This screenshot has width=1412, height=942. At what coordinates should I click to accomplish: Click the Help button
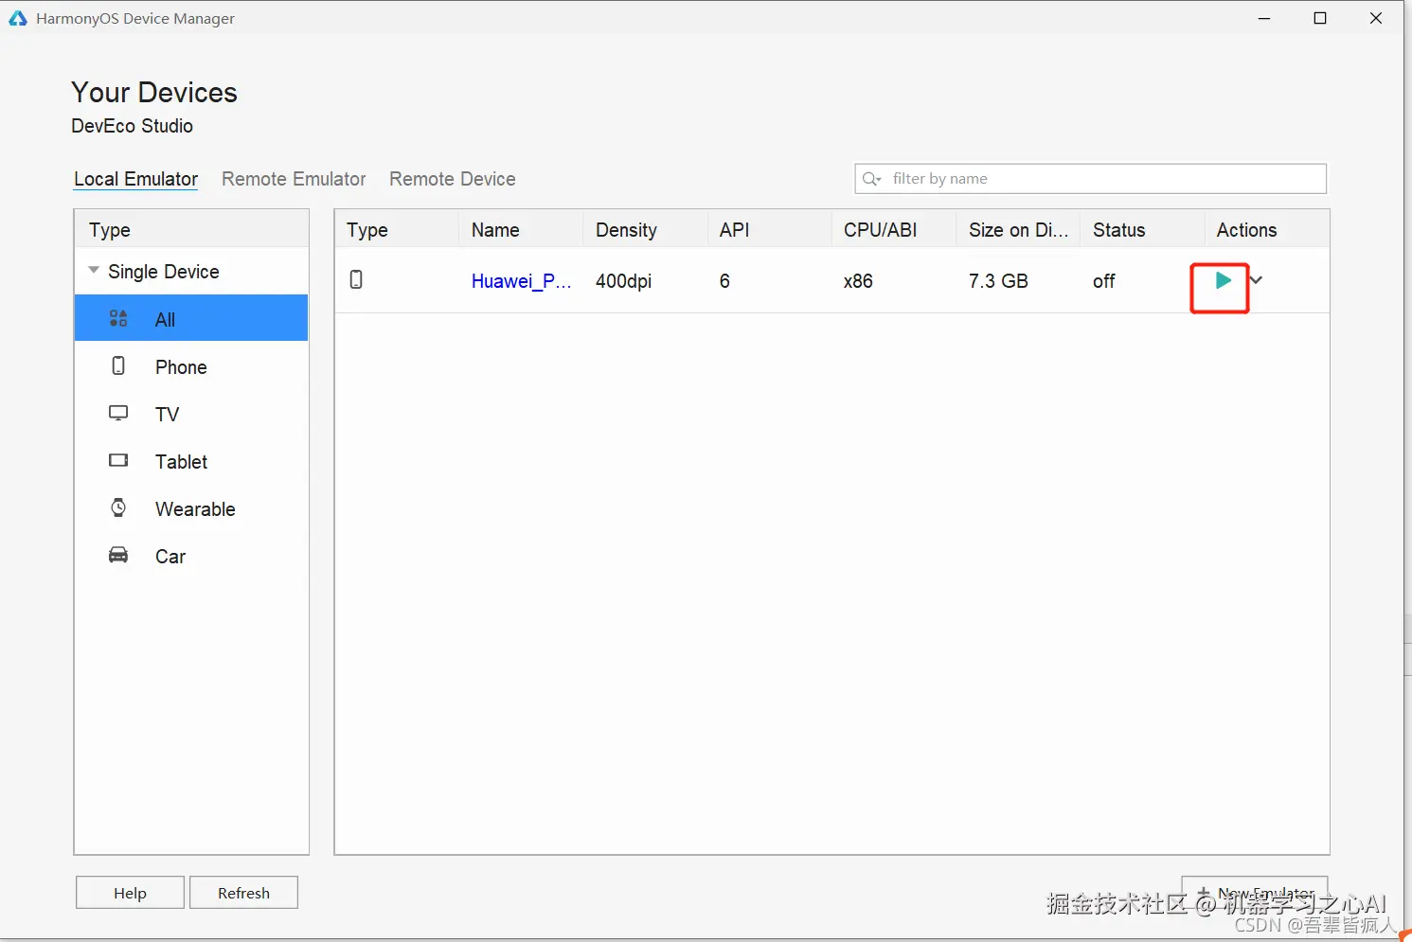tap(130, 893)
